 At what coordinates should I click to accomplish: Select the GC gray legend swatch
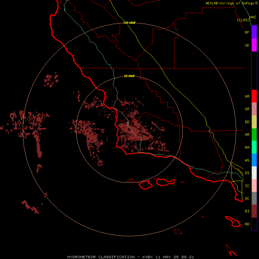pos(254,198)
